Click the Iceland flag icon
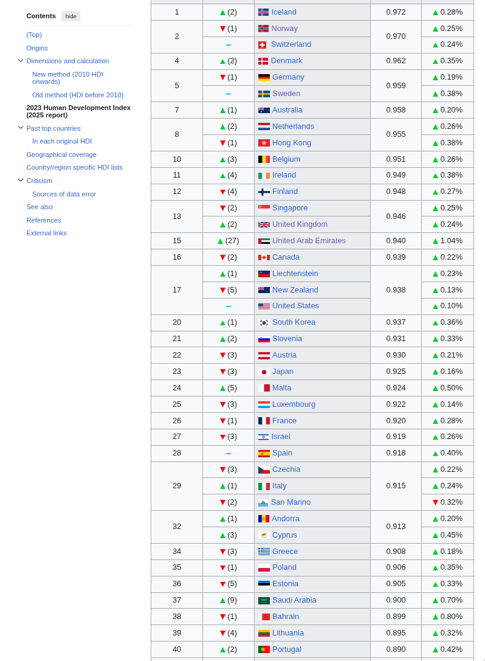Screen dimensions: 485x661 263,12
